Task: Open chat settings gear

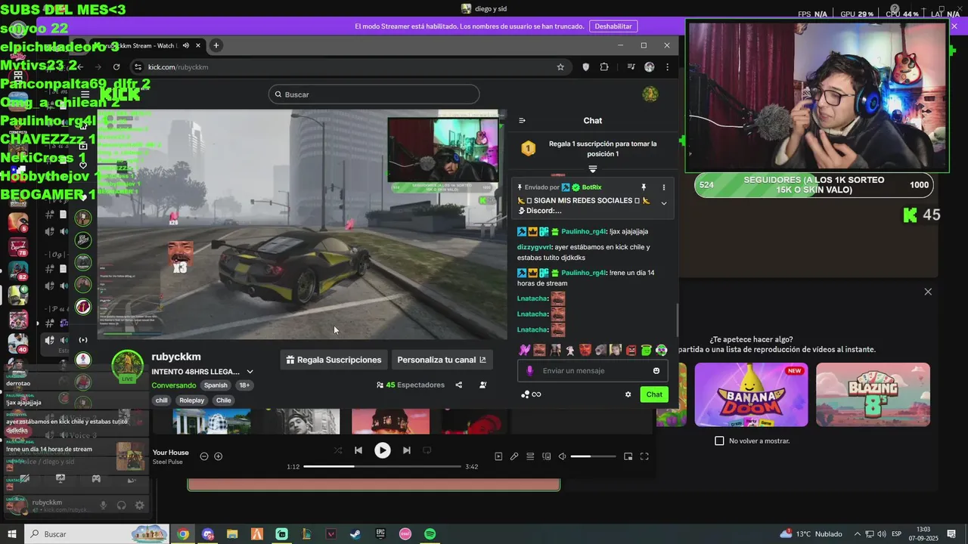Action: pos(628,394)
